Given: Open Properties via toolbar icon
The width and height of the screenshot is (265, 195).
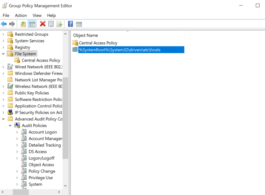Looking at the screenshot, I should (51, 24).
